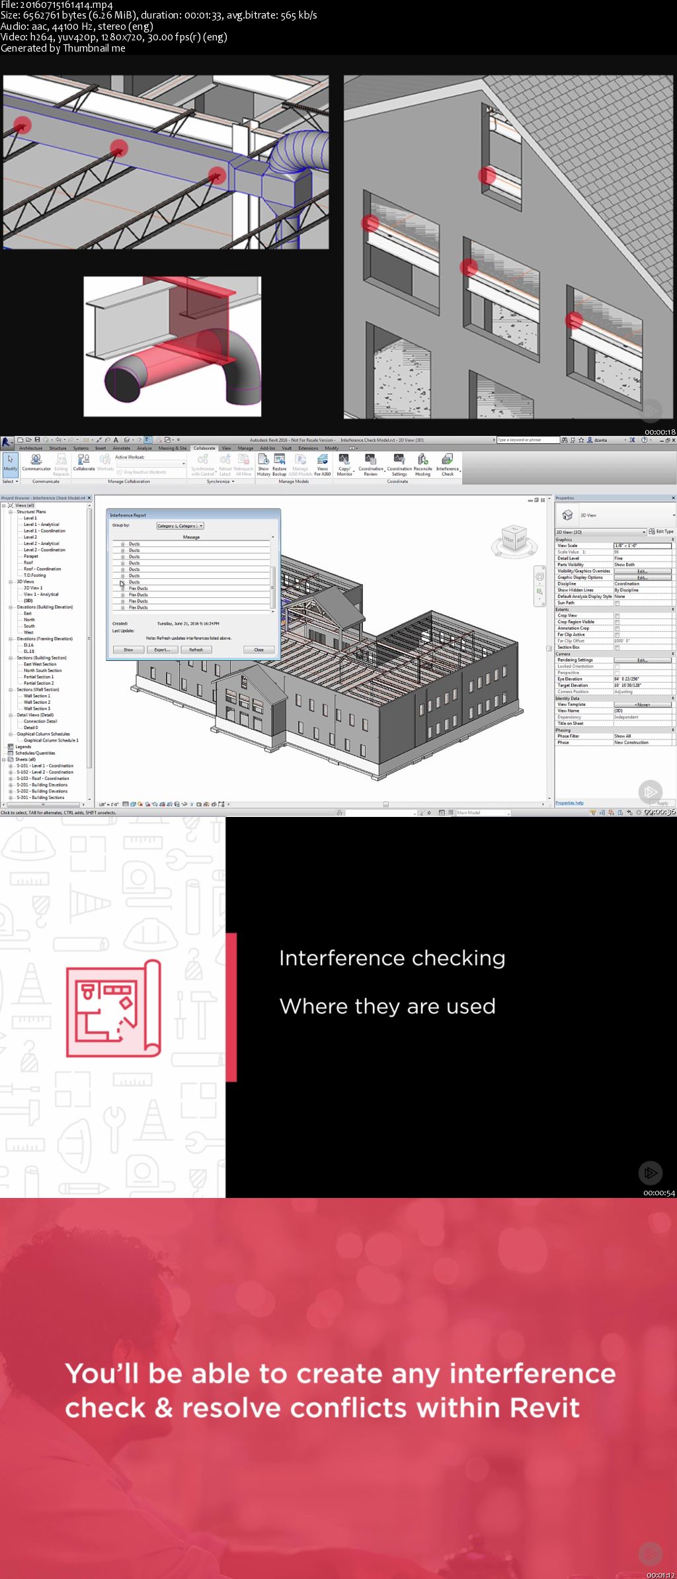
Task: Toggle the Locked Orientation checkbox
Action: pyautogui.click(x=617, y=666)
